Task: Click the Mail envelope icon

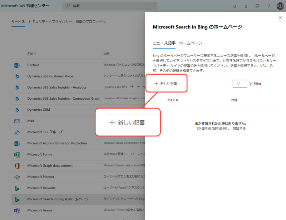Action: (17, 121)
